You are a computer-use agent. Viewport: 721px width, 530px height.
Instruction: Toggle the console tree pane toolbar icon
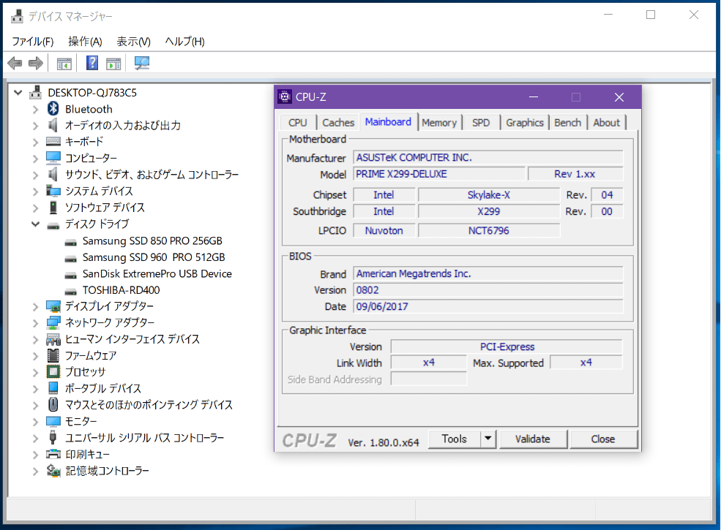[x=64, y=64]
